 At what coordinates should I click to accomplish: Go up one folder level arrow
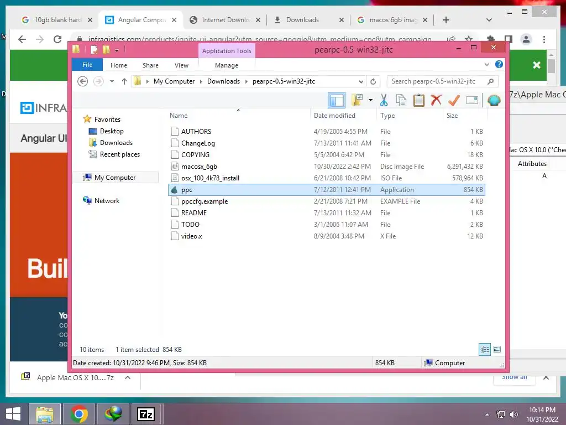pos(124,81)
